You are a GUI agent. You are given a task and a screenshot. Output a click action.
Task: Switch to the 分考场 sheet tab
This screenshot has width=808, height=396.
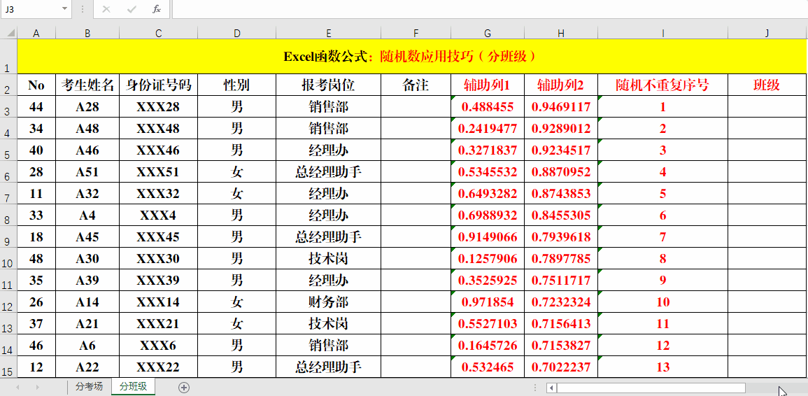(x=89, y=387)
